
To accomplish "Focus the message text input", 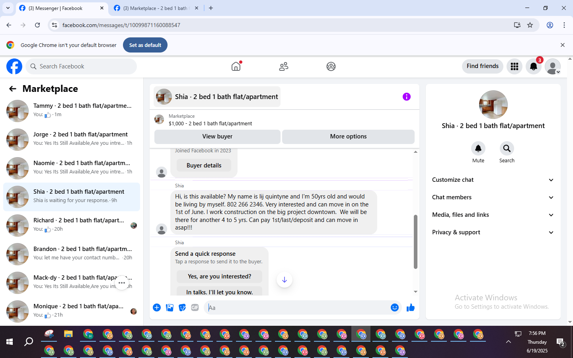I will point(296,307).
